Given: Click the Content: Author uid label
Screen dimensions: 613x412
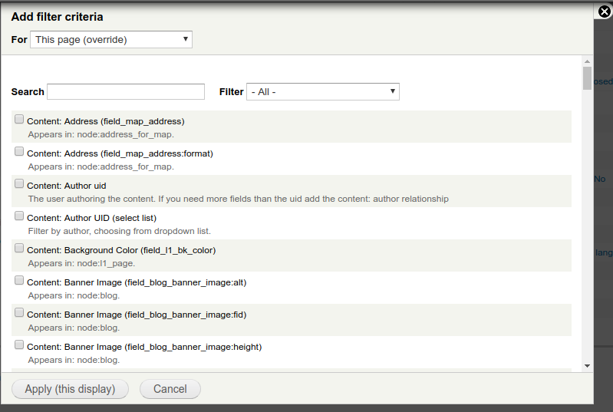Looking at the screenshot, I should pos(67,186).
